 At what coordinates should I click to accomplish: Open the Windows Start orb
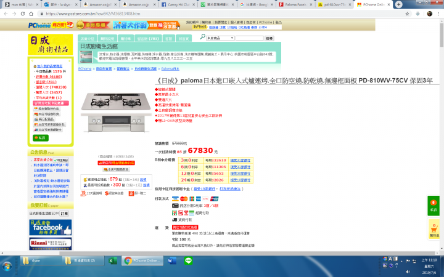pyautogui.click(x=7, y=266)
